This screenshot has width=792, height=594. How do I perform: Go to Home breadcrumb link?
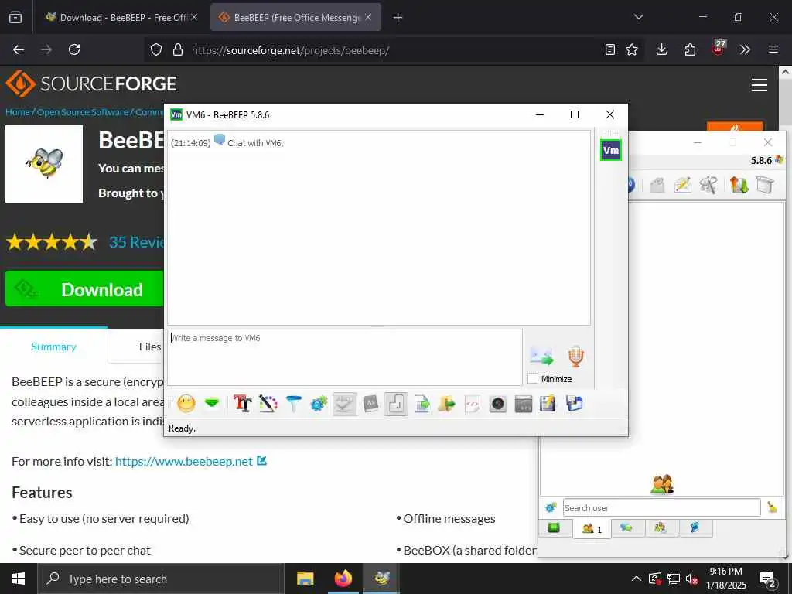pyautogui.click(x=18, y=112)
